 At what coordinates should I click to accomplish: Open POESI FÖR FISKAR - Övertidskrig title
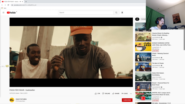[158, 74]
